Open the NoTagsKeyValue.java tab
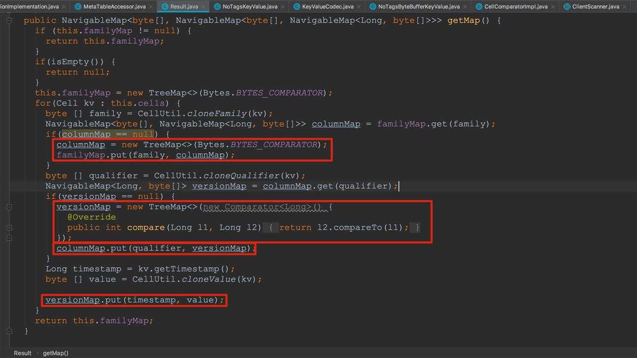This screenshot has height=358, width=637. 250,6
